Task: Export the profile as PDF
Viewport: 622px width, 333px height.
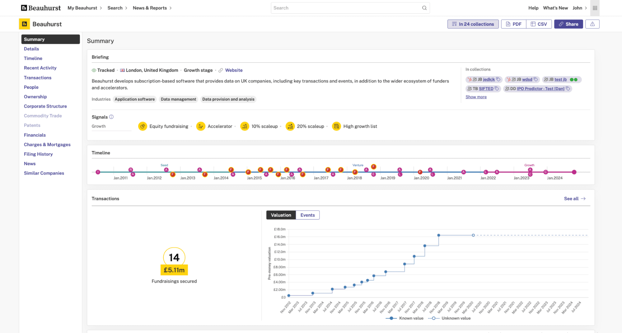Action: coord(513,24)
